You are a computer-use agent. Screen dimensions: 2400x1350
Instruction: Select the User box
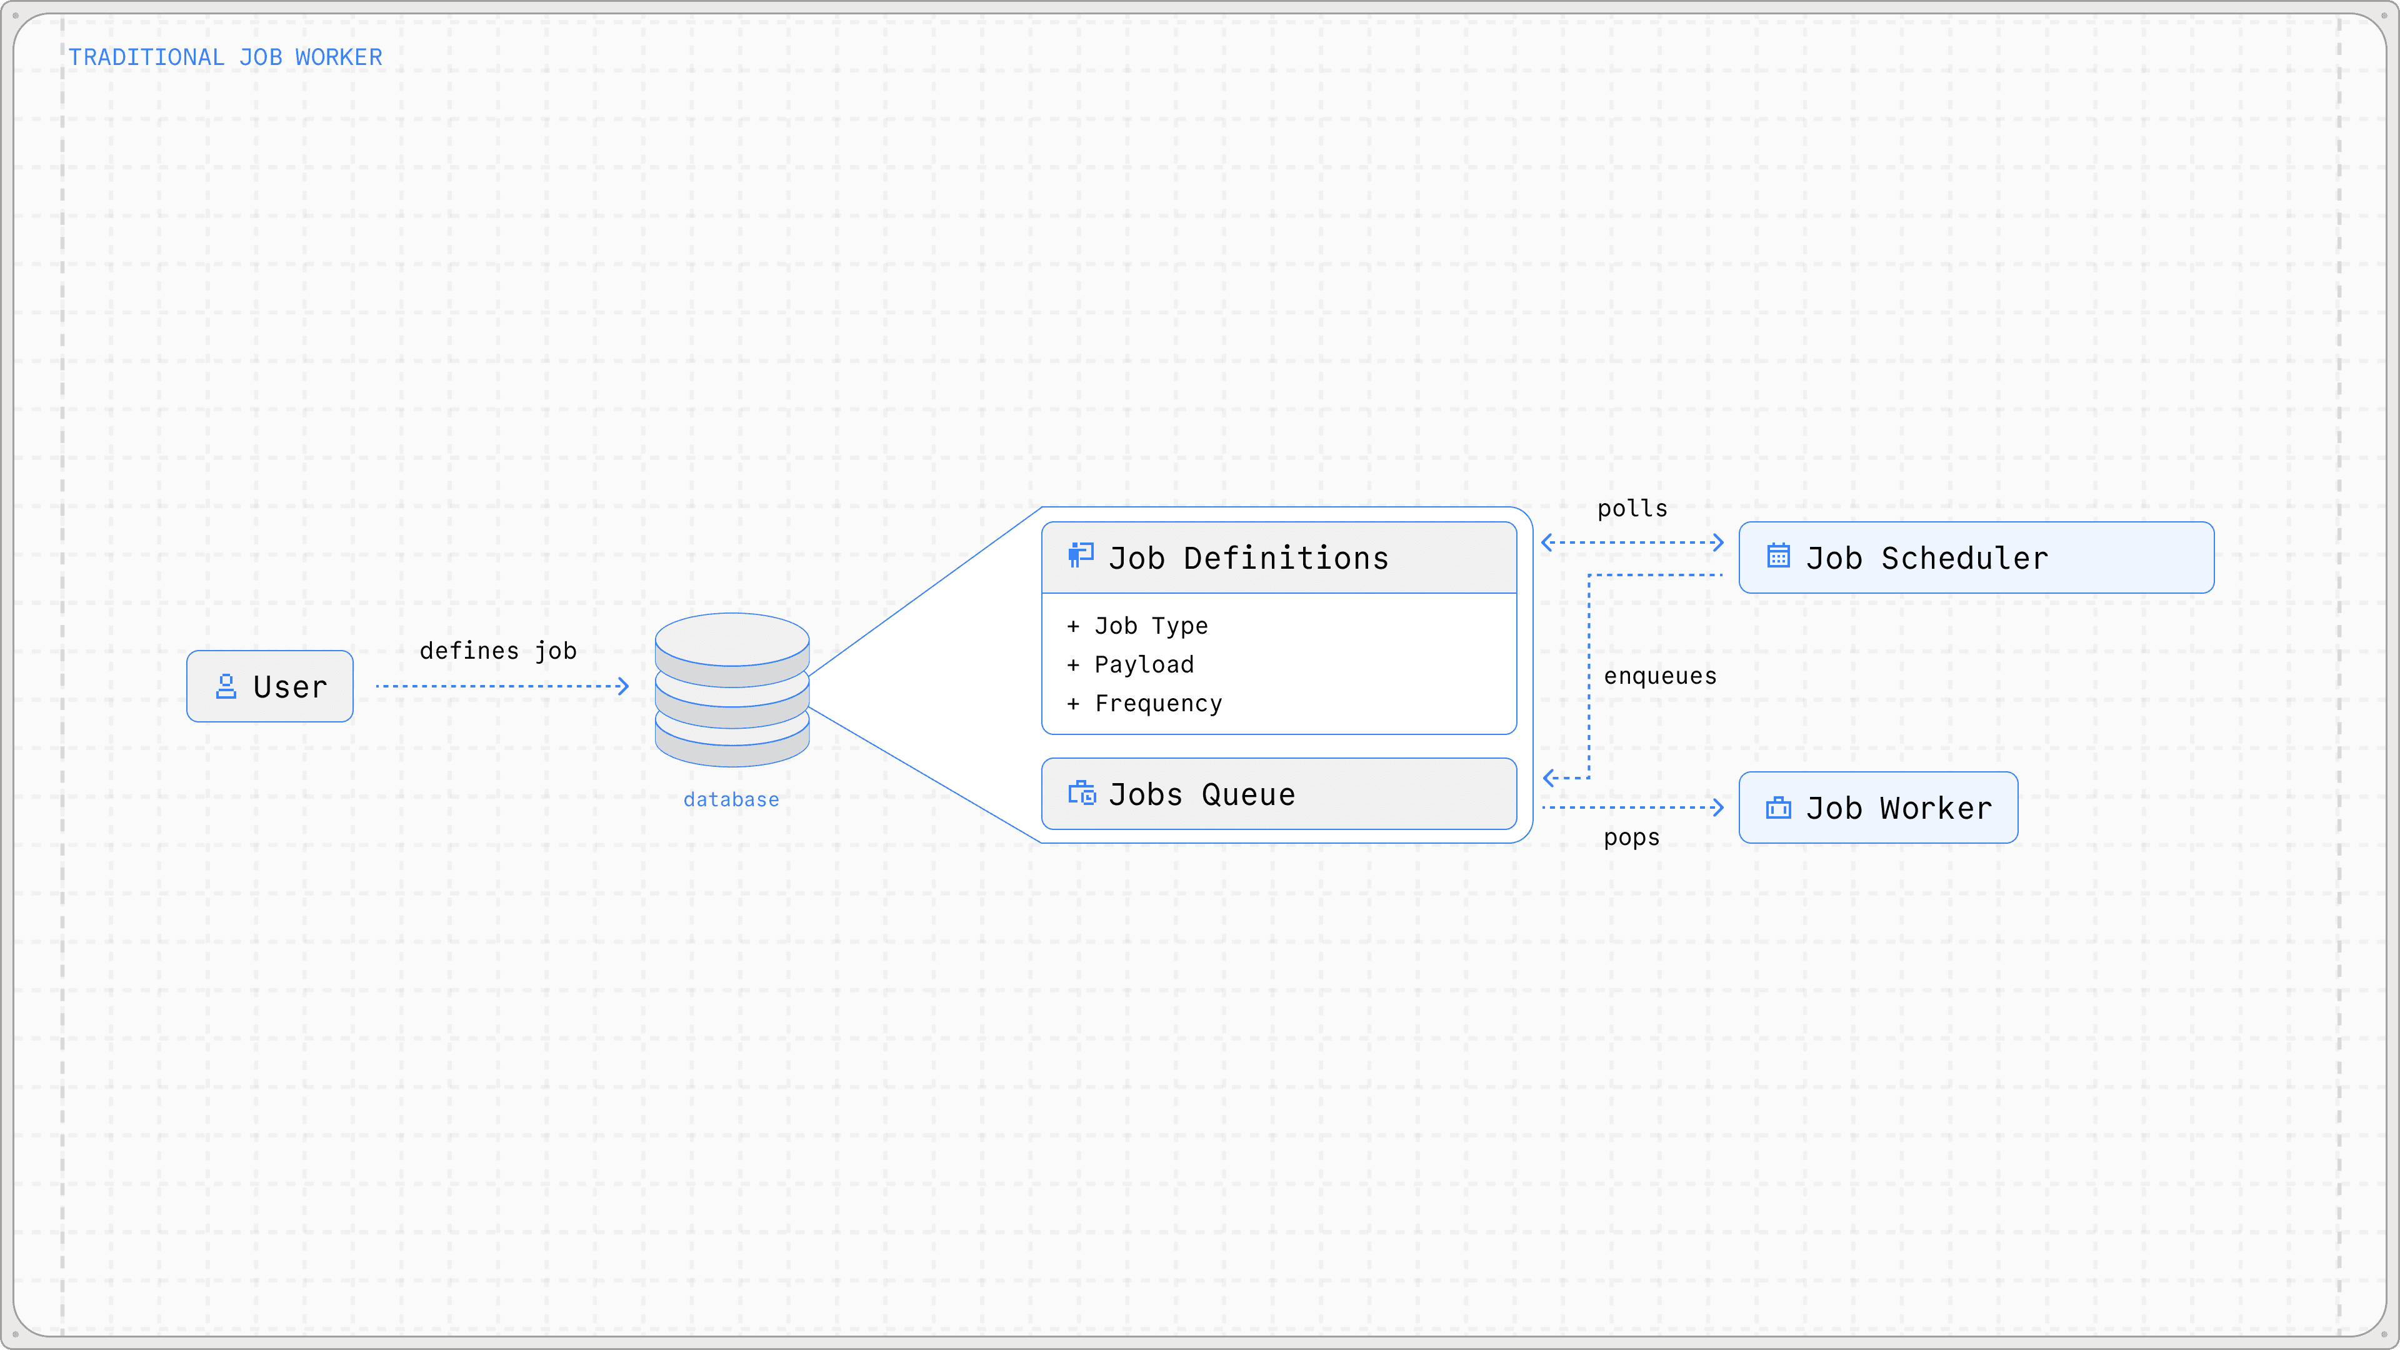(x=270, y=687)
